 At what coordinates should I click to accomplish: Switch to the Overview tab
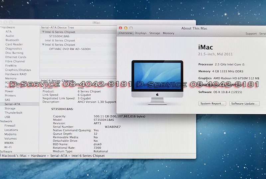click(x=125, y=33)
